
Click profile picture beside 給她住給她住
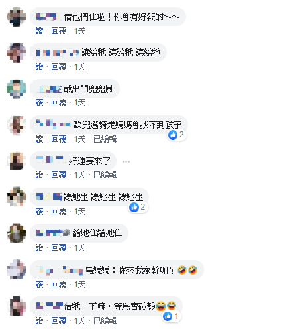pos(17,233)
